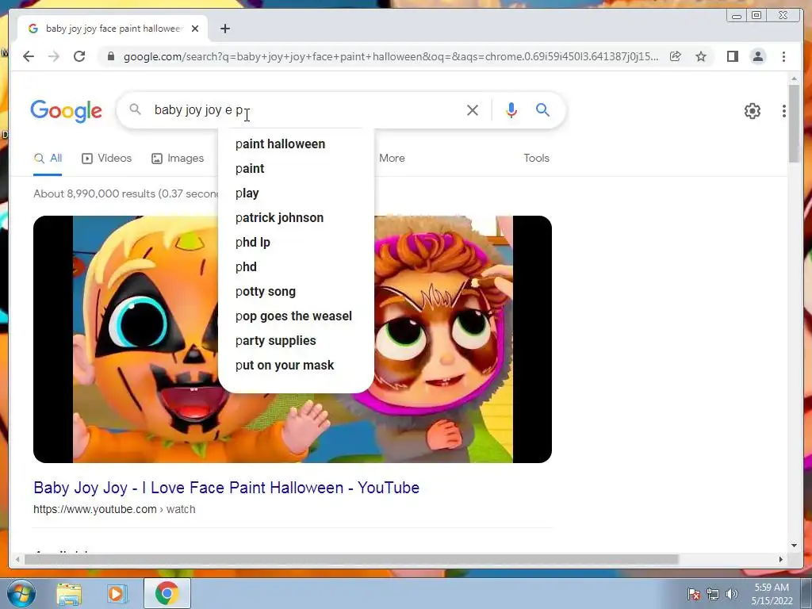Click the address bar URL
The width and height of the screenshot is (812, 609).
click(x=391, y=56)
